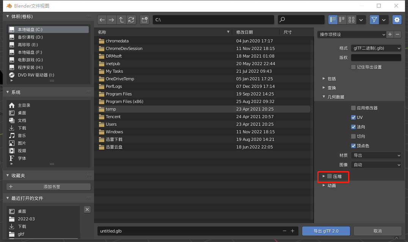
Task: Enable the 压缩 compression checkbox
Action: pyautogui.click(x=330, y=176)
